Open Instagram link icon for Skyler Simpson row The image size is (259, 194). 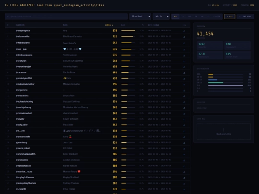click(x=184, y=119)
